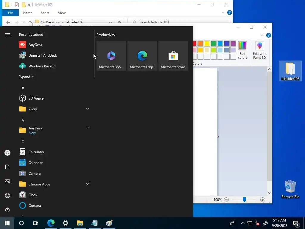Screen dimensions: 305x229
Task: Open Microsoft Store tile
Action: (x=173, y=56)
